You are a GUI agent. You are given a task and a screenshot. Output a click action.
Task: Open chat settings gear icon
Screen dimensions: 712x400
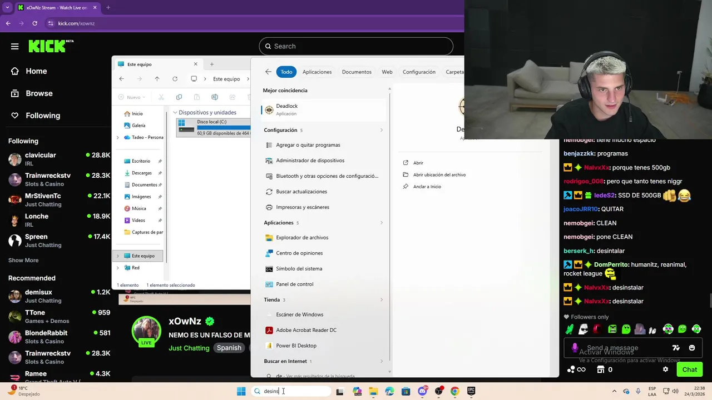[x=665, y=369]
